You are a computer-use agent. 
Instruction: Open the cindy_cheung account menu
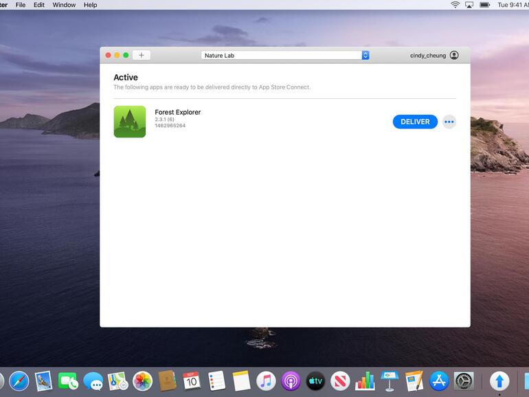coord(454,56)
